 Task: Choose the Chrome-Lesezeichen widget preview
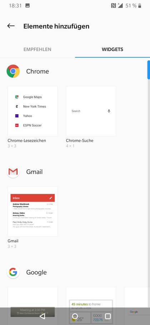click(x=32, y=111)
